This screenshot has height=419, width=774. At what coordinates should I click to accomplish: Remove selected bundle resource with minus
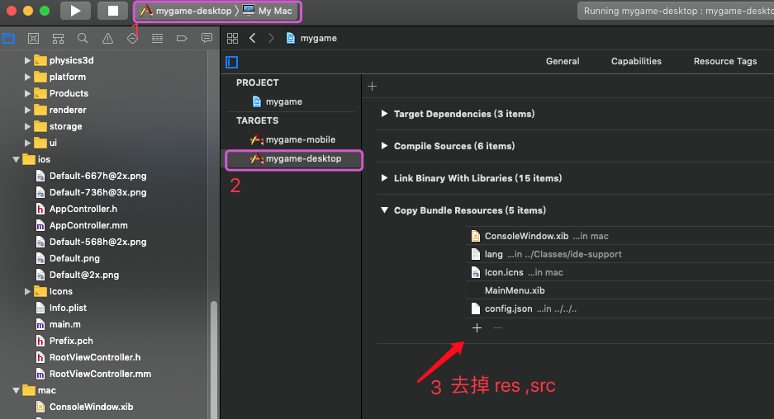click(497, 327)
